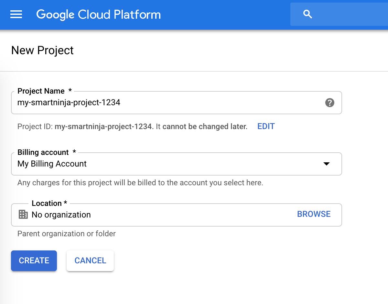Click the 'New Project' page heading
Image resolution: width=388 pixels, height=304 pixels.
click(x=42, y=50)
